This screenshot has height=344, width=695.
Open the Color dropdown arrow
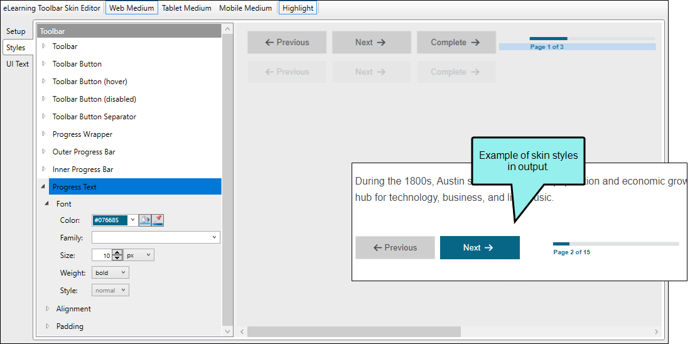click(133, 220)
